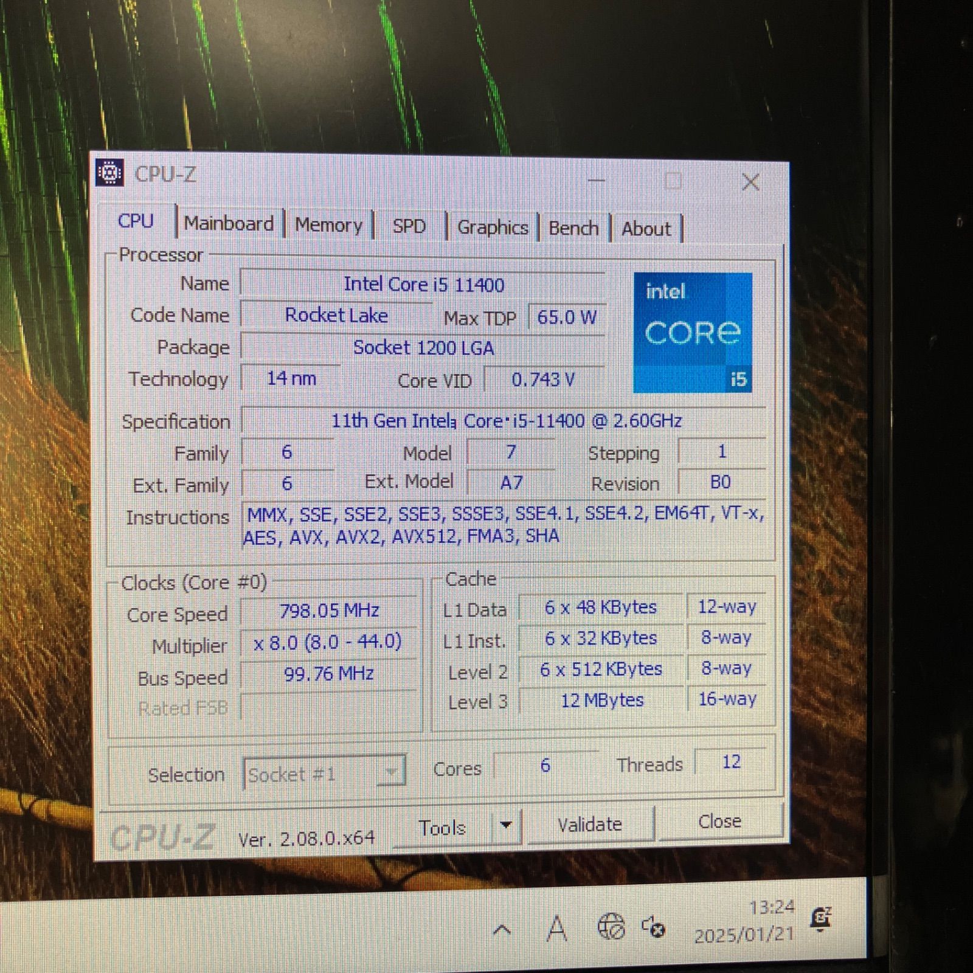Open the Graphics tab
This screenshot has width=973, height=973.
click(493, 227)
